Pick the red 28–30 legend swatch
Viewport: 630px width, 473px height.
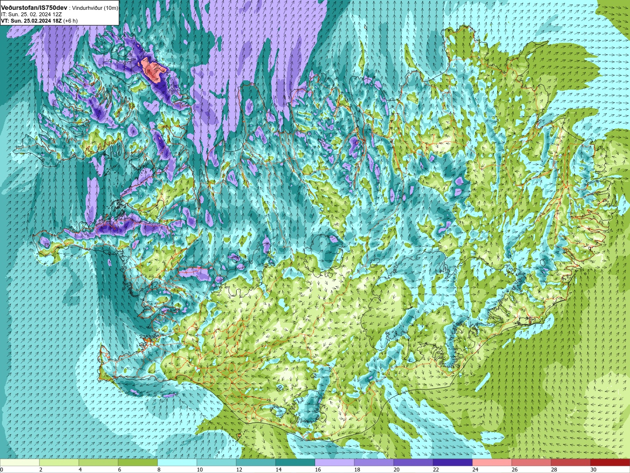click(x=571, y=463)
